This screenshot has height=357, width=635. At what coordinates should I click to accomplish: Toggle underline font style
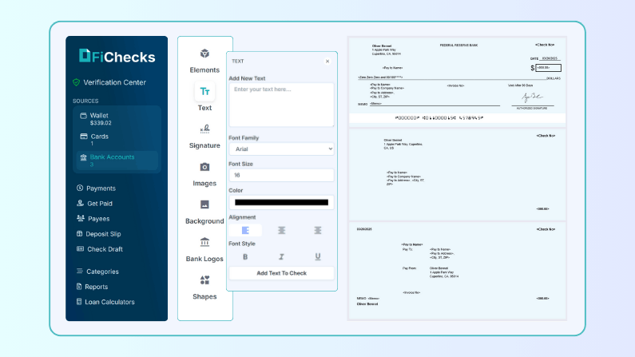(x=318, y=256)
